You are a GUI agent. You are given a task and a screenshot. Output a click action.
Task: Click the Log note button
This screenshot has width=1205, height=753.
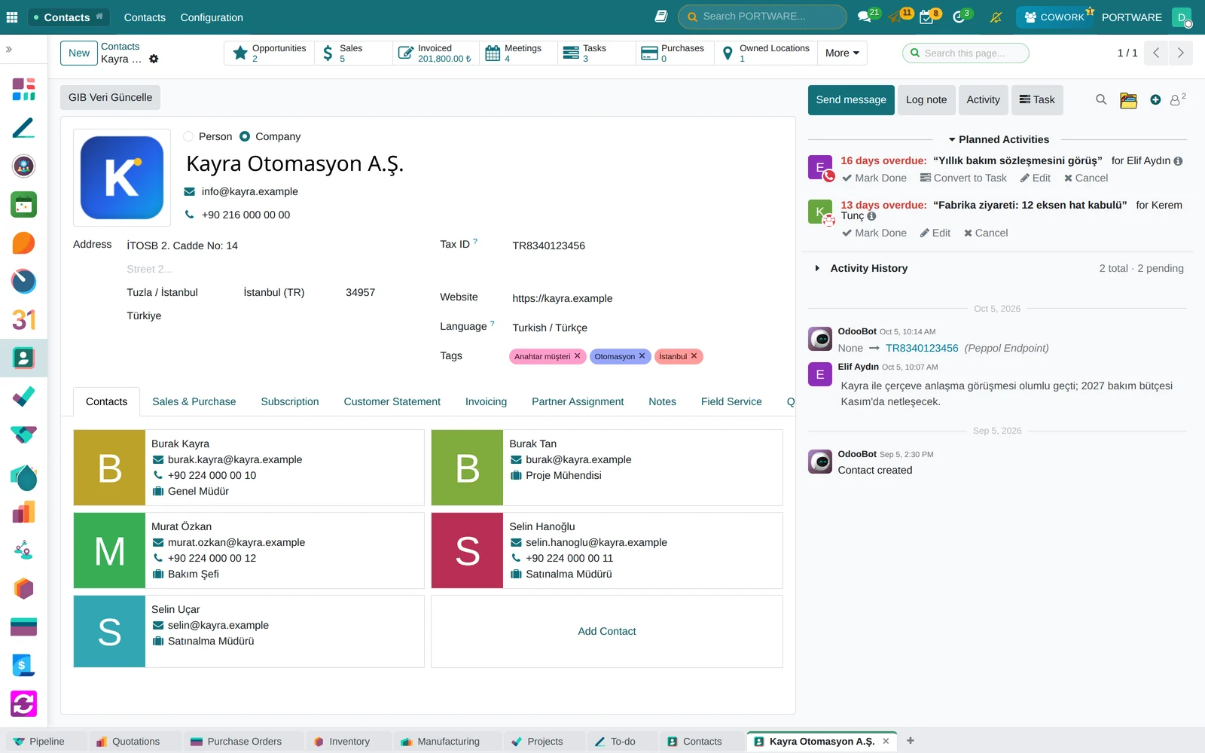(926, 99)
